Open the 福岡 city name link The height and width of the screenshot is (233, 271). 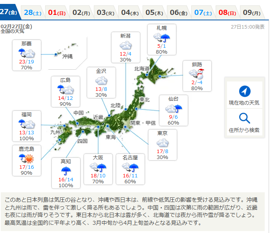coord(26,115)
